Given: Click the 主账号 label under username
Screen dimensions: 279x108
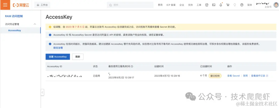Looking at the screenshot, I should point(268,7).
